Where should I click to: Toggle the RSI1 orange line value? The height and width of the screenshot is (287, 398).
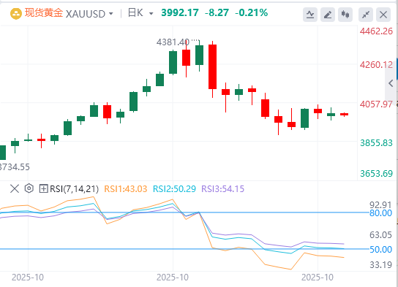(126, 189)
